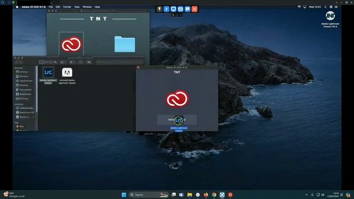The image size is (354, 199).
Task: Click the weather widget on taskbar
Action: 14,195
